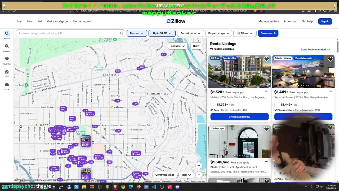Open the Rent menu
This screenshot has height=191, width=339.
(x=30, y=21)
